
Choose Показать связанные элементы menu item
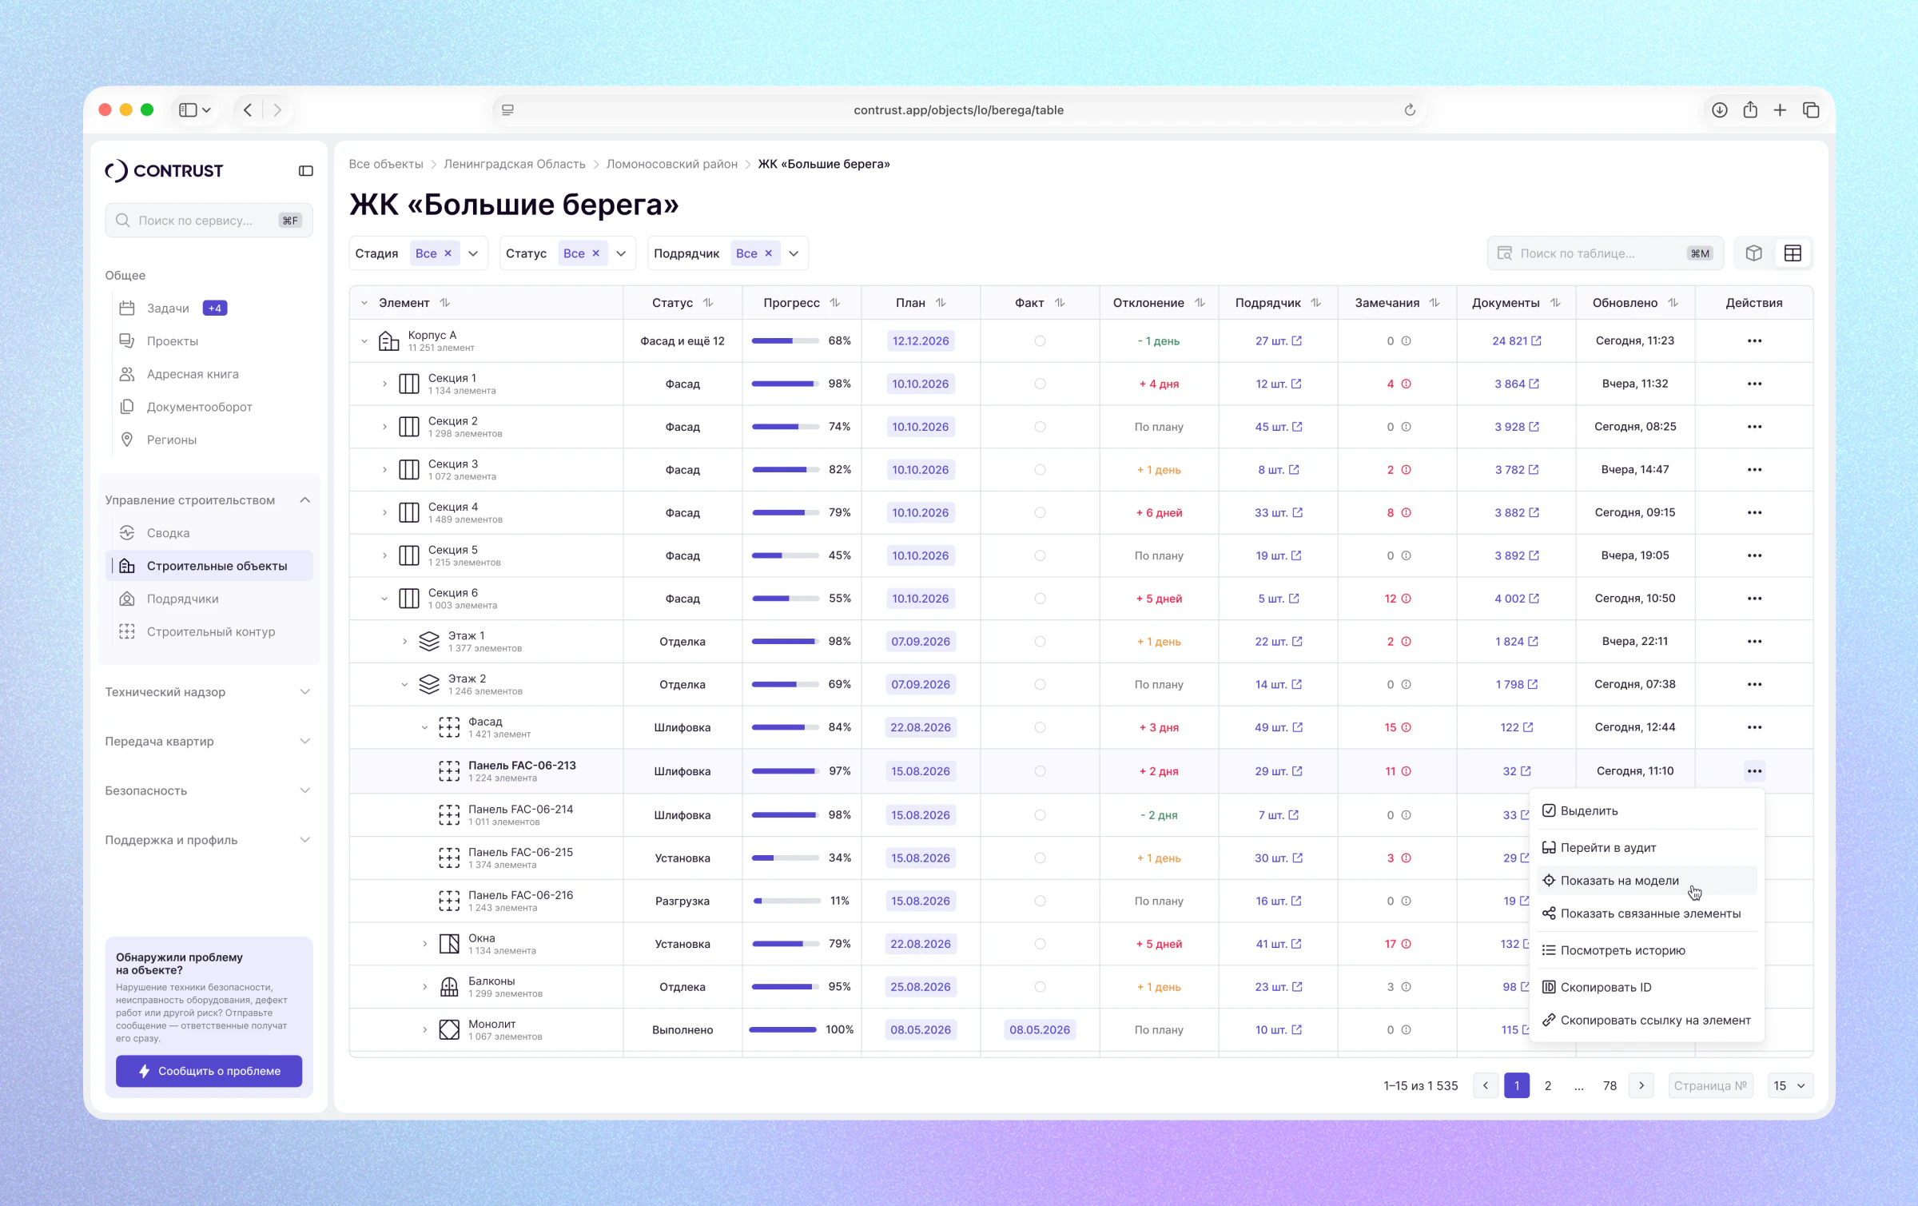(x=1647, y=913)
